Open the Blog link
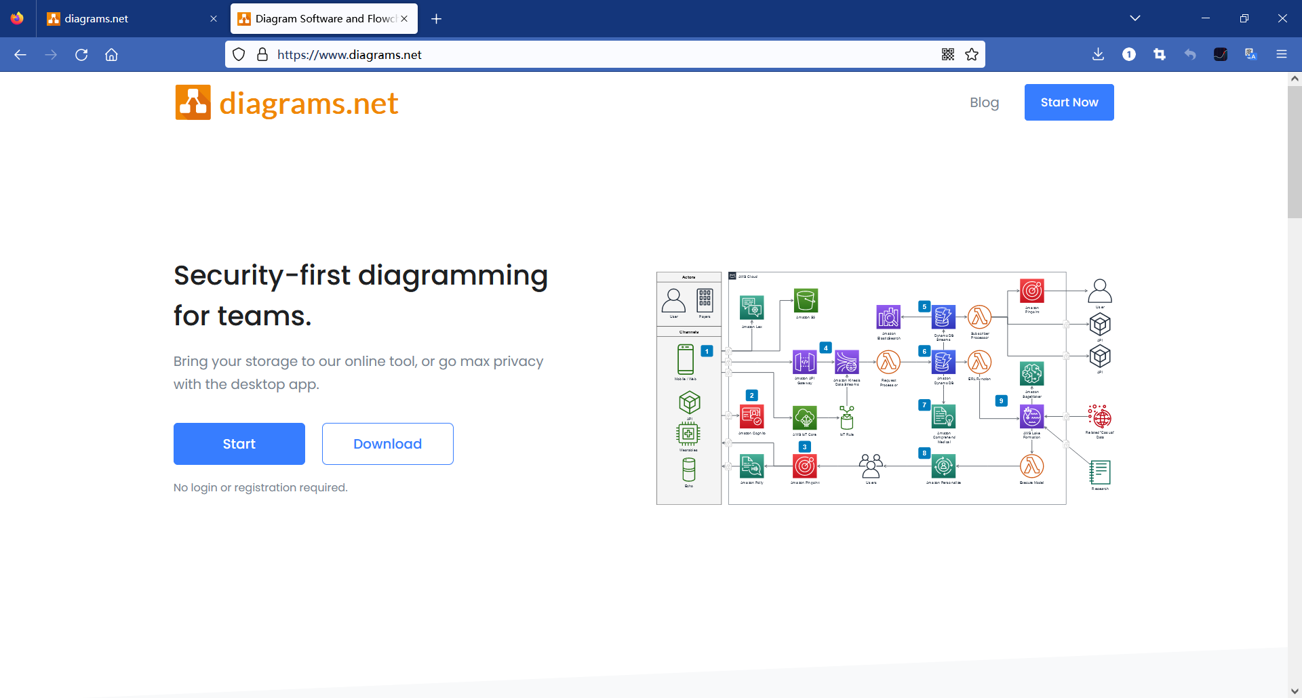 [984, 102]
